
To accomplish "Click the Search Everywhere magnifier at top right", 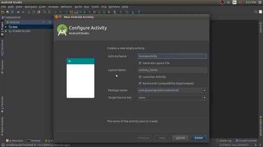I will (x=256, y=12).
